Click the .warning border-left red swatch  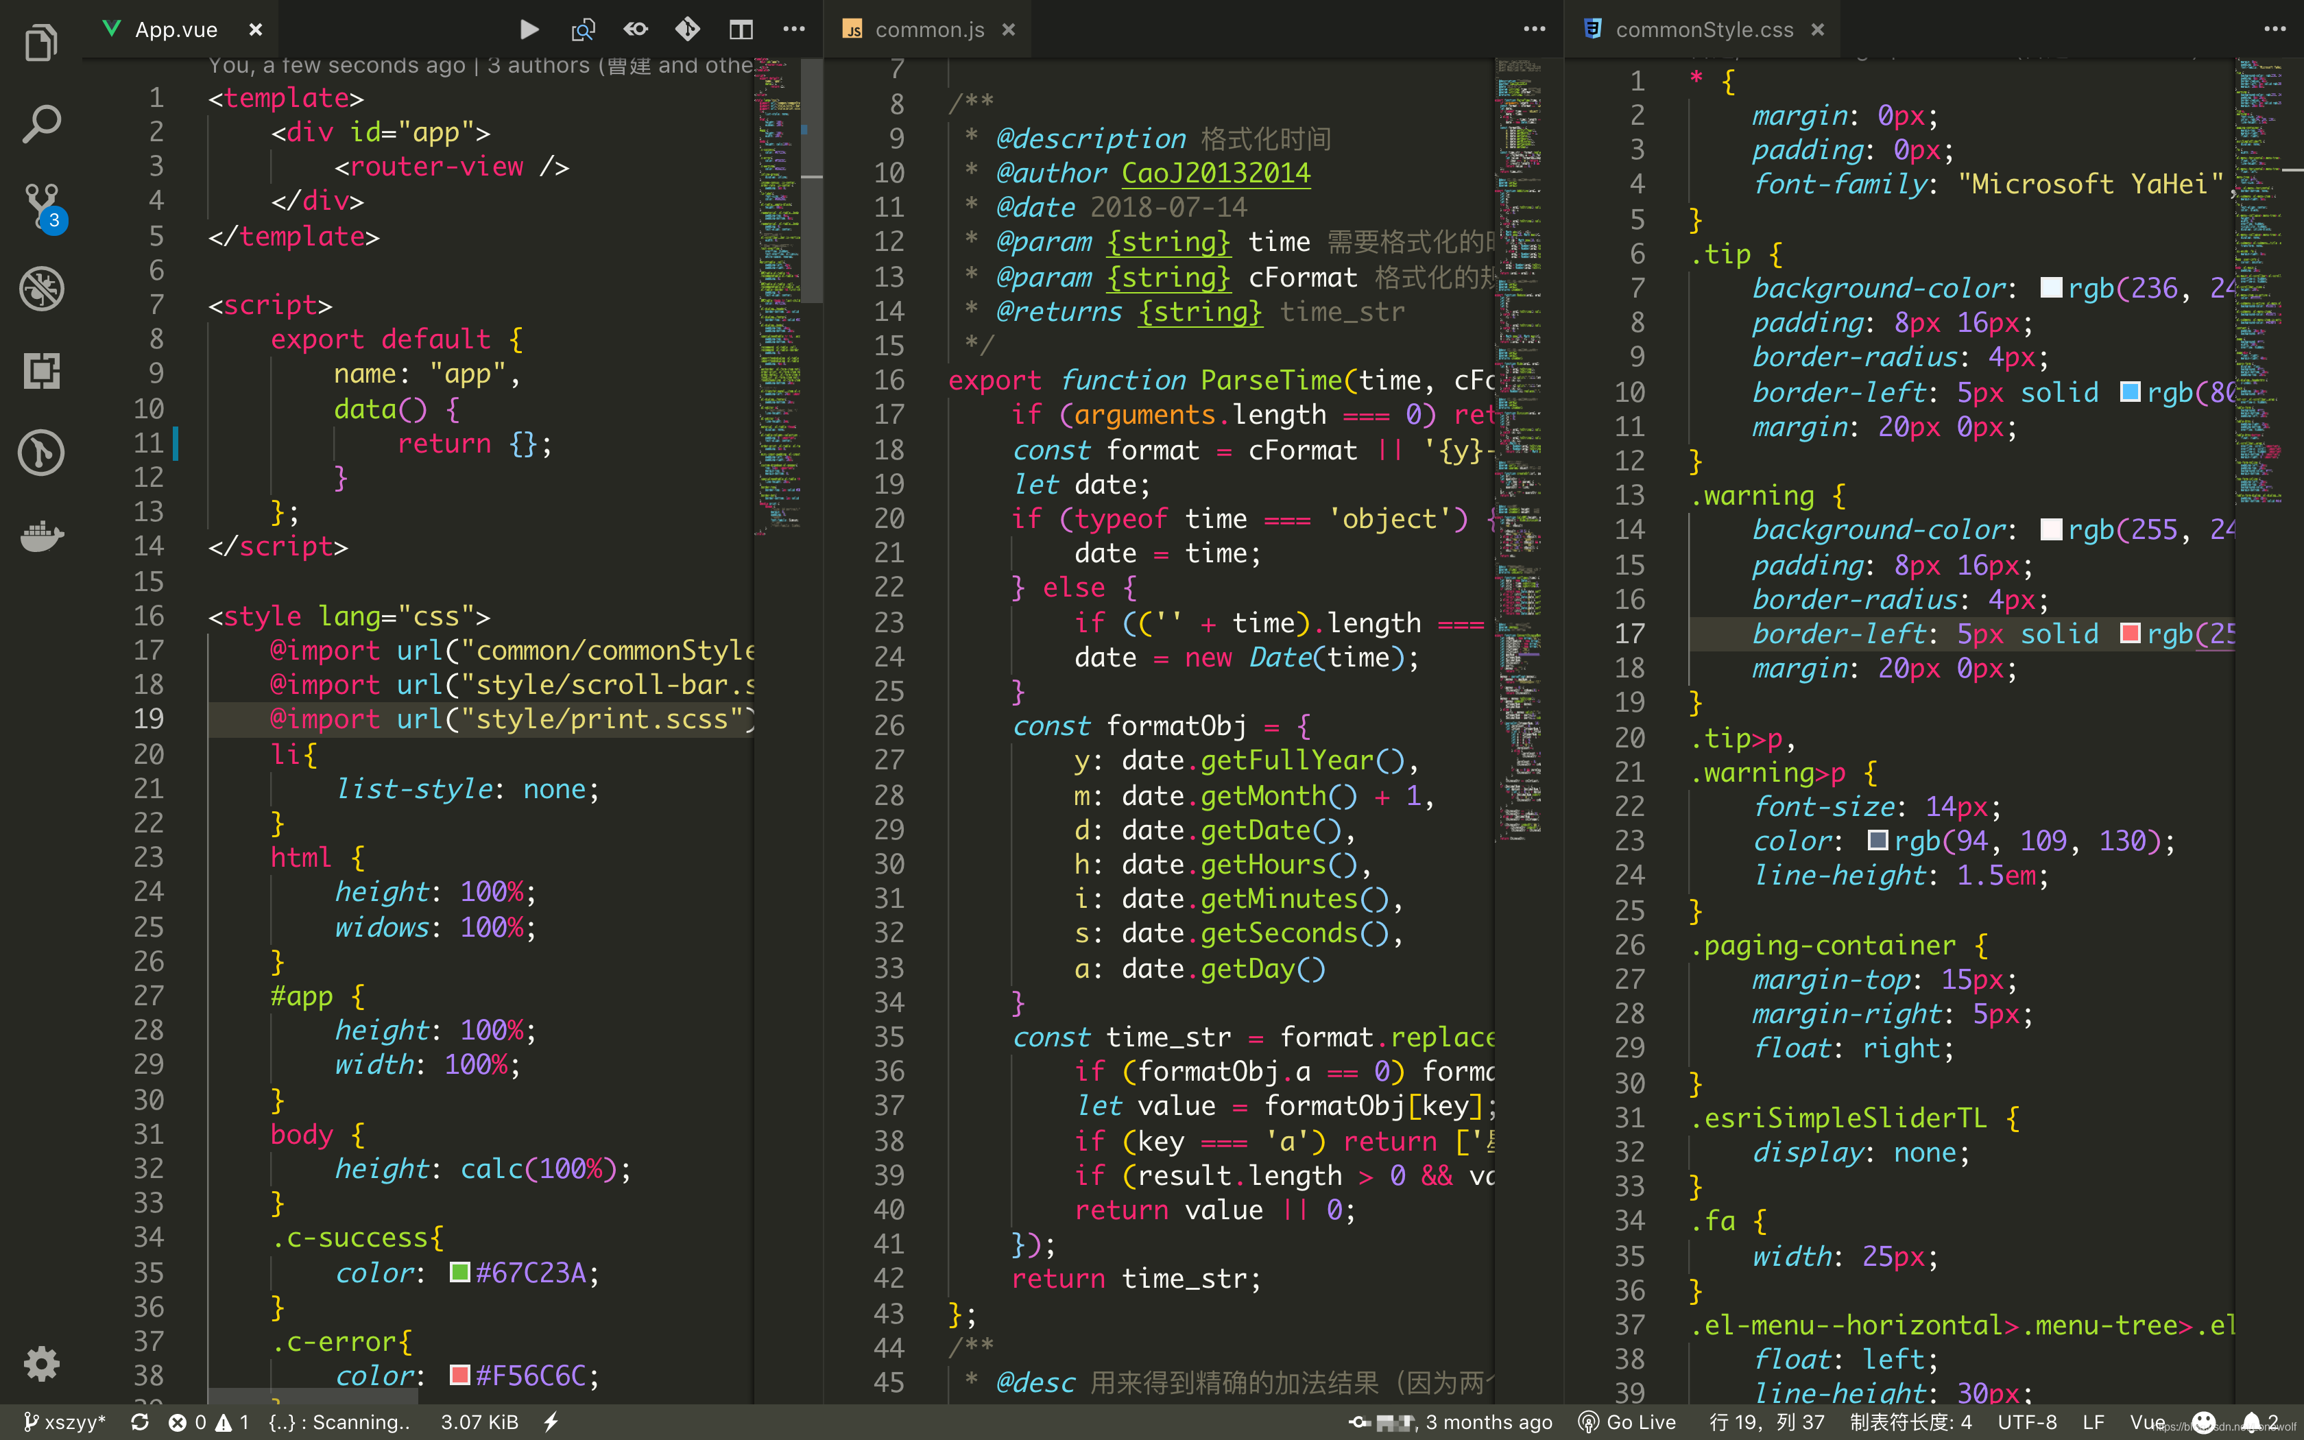2131,634
